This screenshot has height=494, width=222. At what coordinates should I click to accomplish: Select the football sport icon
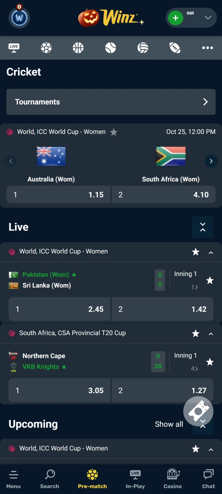click(x=46, y=48)
